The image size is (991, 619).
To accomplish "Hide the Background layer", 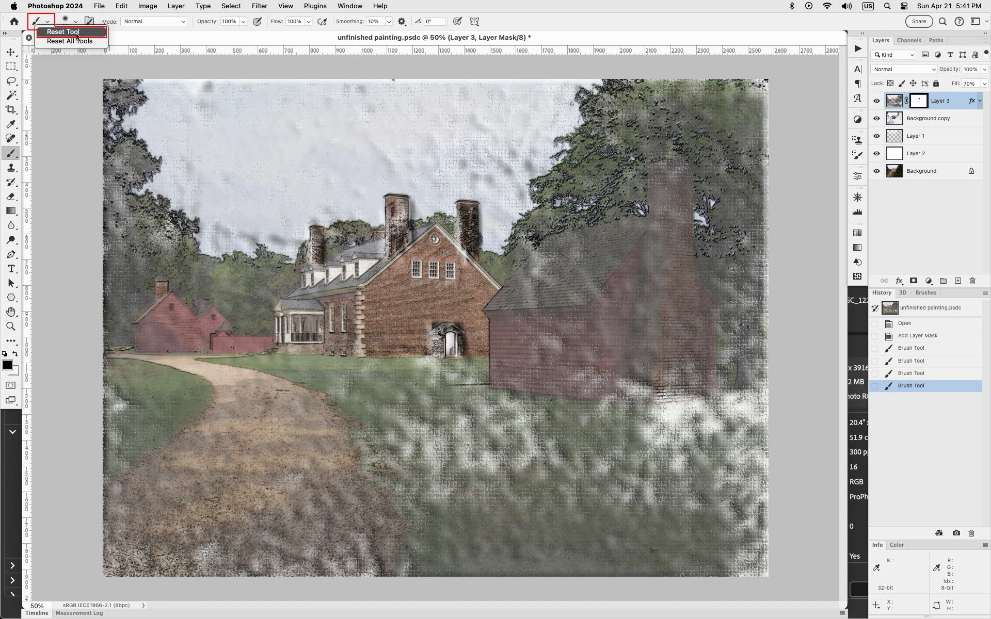I will tap(876, 171).
